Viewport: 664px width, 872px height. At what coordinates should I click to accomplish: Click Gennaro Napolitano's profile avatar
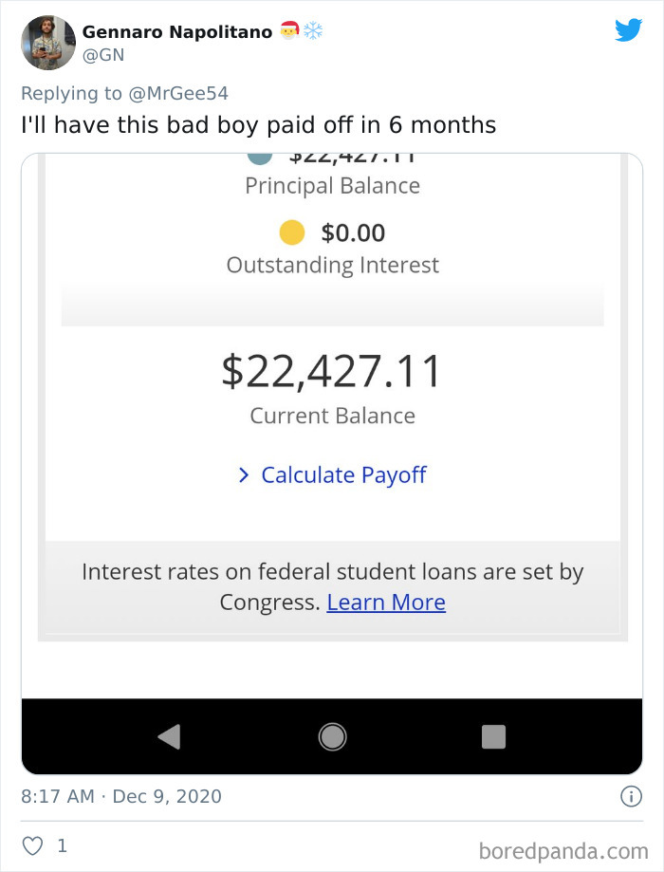[47, 43]
